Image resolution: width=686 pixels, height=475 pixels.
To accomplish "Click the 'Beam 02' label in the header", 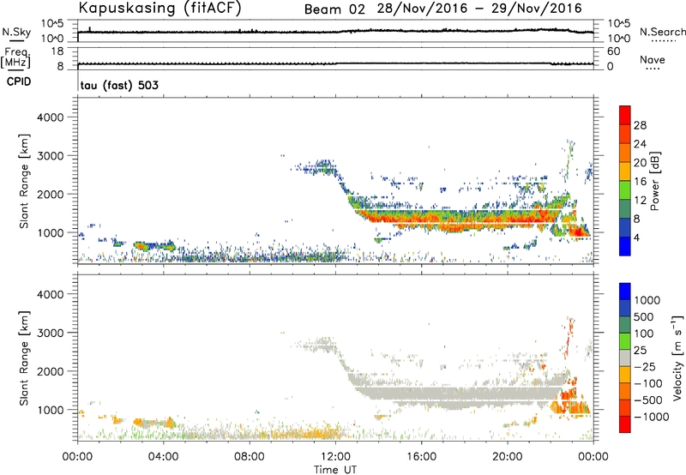I will [x=334, y=9].
